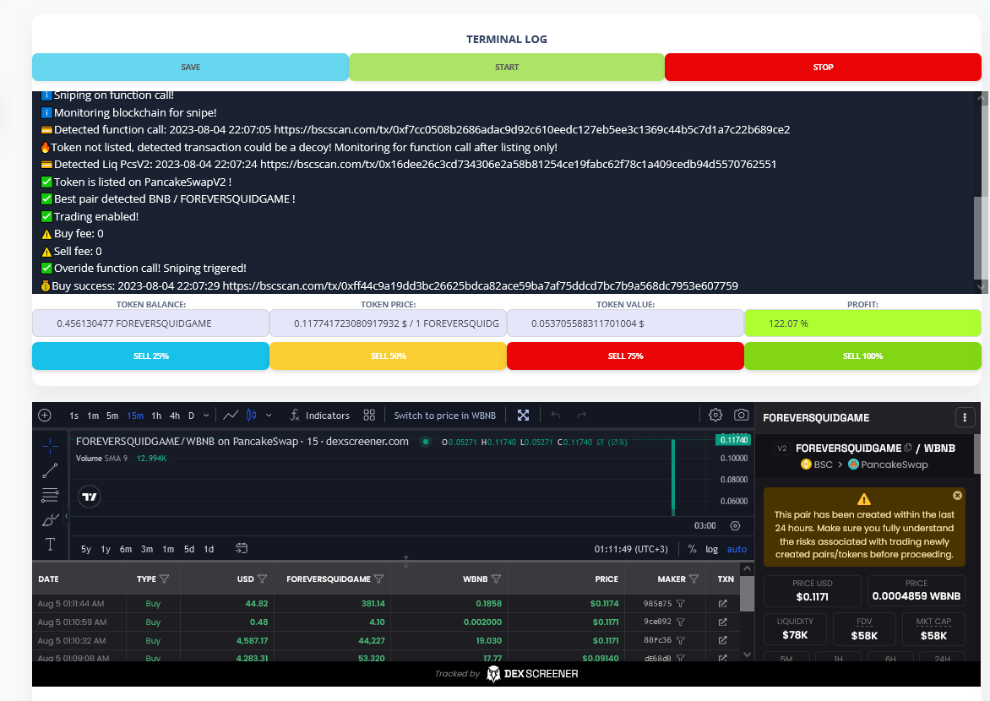Expand the interval dropdown chevron

tap(206, 416)
